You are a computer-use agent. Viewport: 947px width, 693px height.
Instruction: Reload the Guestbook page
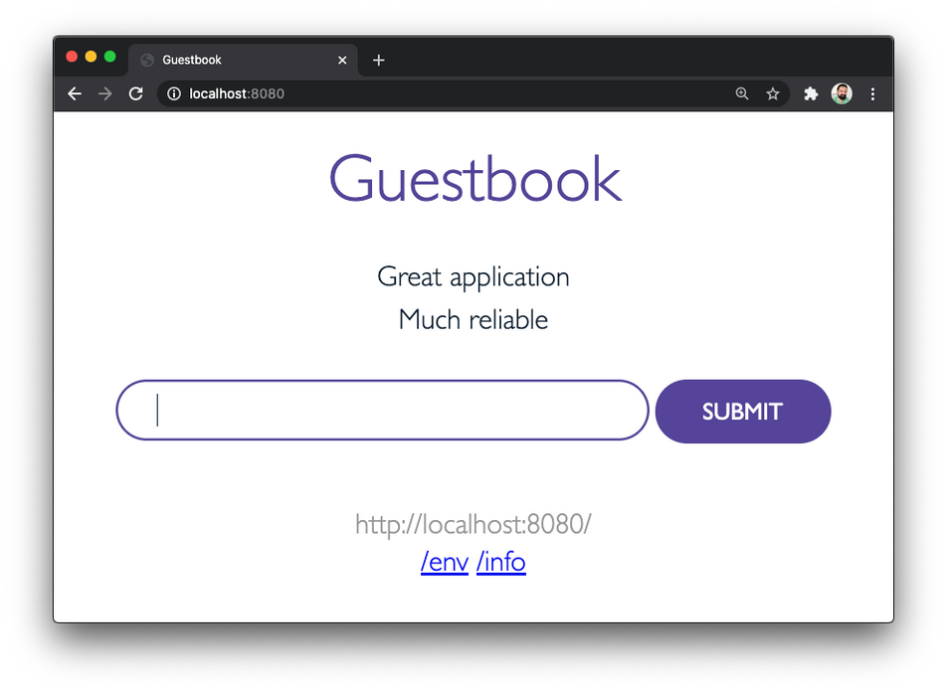click(x=136, y=93)
